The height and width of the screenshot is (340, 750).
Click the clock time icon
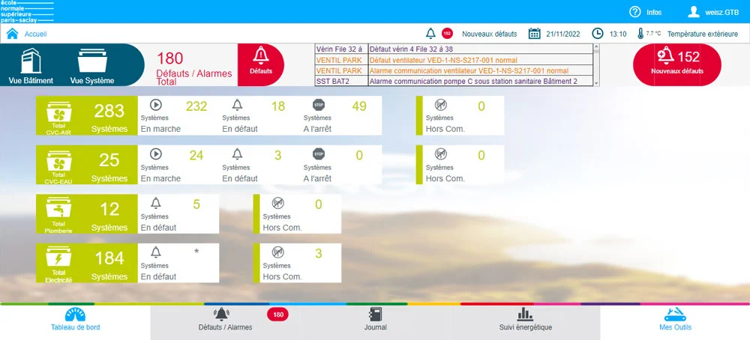click(598, 34)
